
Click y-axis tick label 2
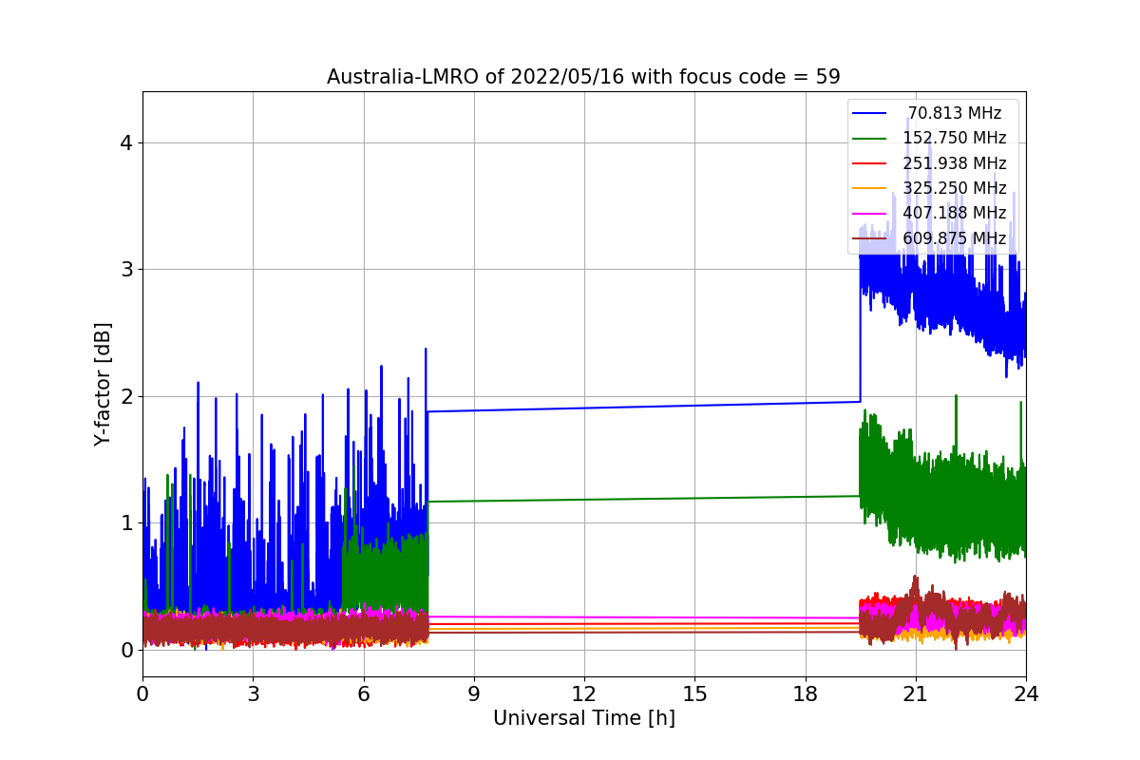click(126, 396)
